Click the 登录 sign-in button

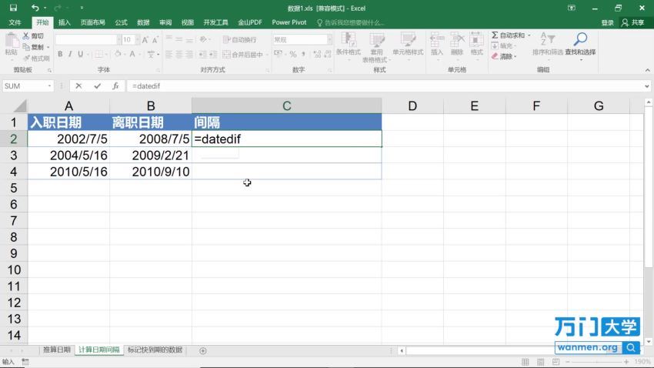click(x=607, y=22)
